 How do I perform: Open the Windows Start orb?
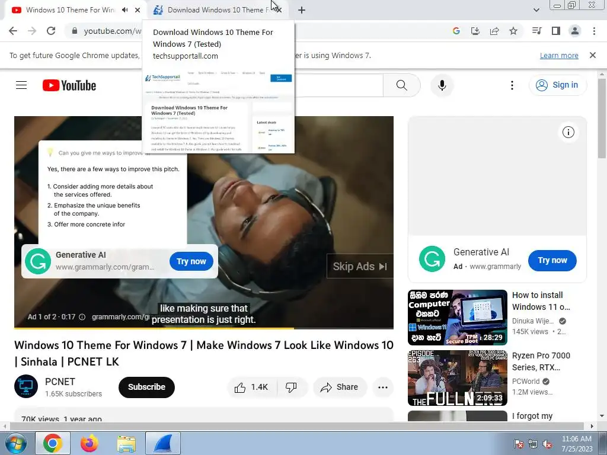(16, 443)
